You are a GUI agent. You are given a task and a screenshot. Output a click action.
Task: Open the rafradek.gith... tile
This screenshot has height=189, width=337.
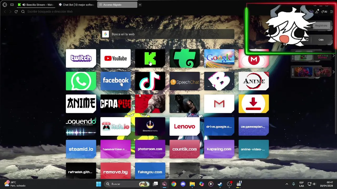(81, 171)
